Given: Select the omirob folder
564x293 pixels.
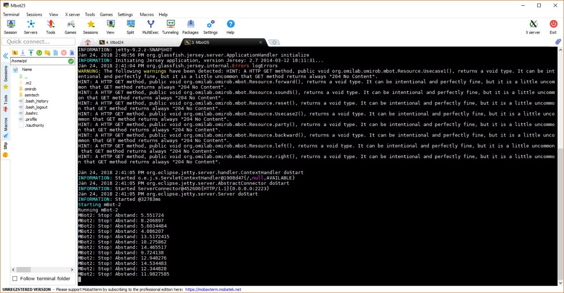Looking at the screenshot, I should (x=30, y=89).
